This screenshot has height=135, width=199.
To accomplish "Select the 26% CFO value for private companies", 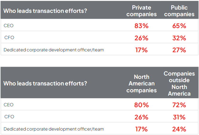I will (x=141, y=38).
